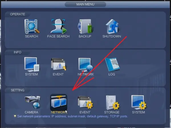Click the OPERATE section header
The width and height of the screenshot is (171, 128).
pos(17,14)
